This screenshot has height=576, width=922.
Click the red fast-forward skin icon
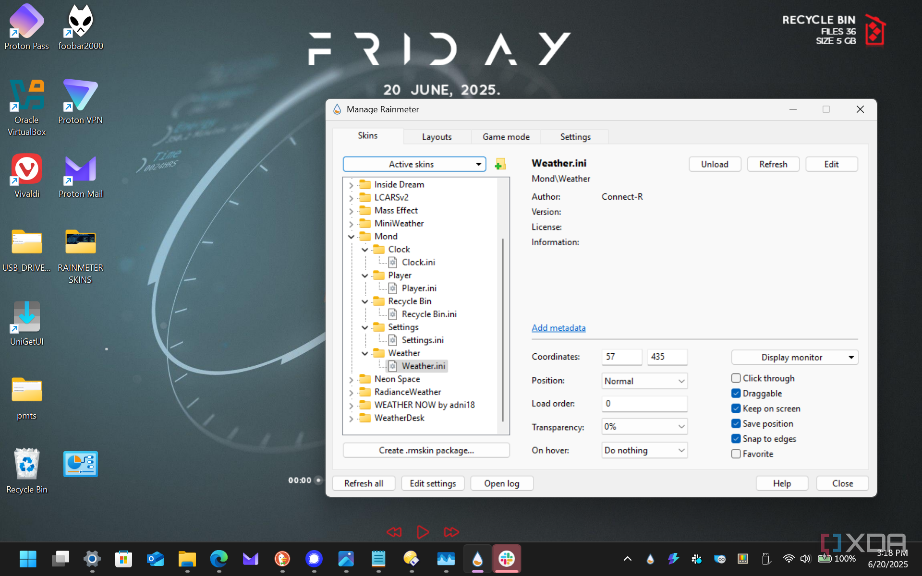(451, 532)
